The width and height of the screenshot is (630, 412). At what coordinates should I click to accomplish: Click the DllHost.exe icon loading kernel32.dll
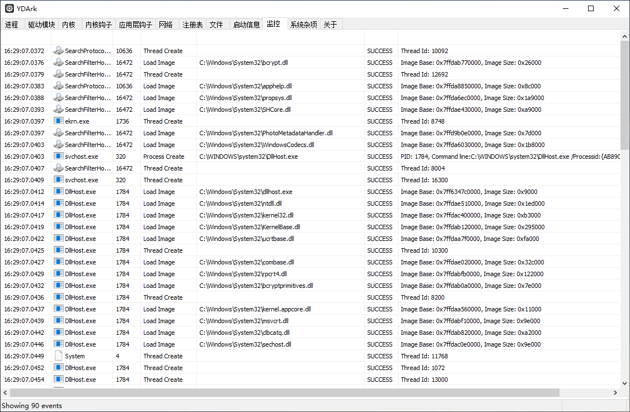(59, 215)
